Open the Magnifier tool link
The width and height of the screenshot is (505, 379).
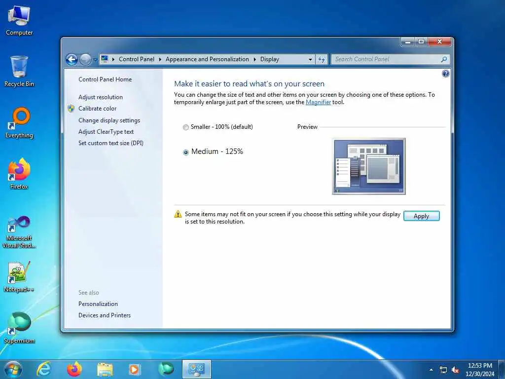tap(318, 102)
